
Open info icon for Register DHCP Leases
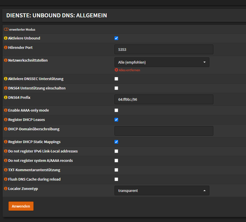pos(6,120)
